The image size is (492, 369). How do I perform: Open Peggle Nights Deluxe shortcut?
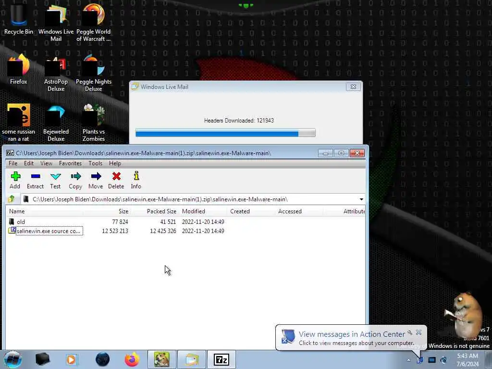(x=94, y=74)
